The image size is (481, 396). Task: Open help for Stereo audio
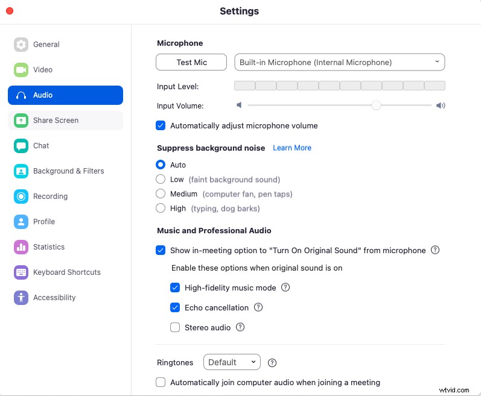(x=240, y=327)
